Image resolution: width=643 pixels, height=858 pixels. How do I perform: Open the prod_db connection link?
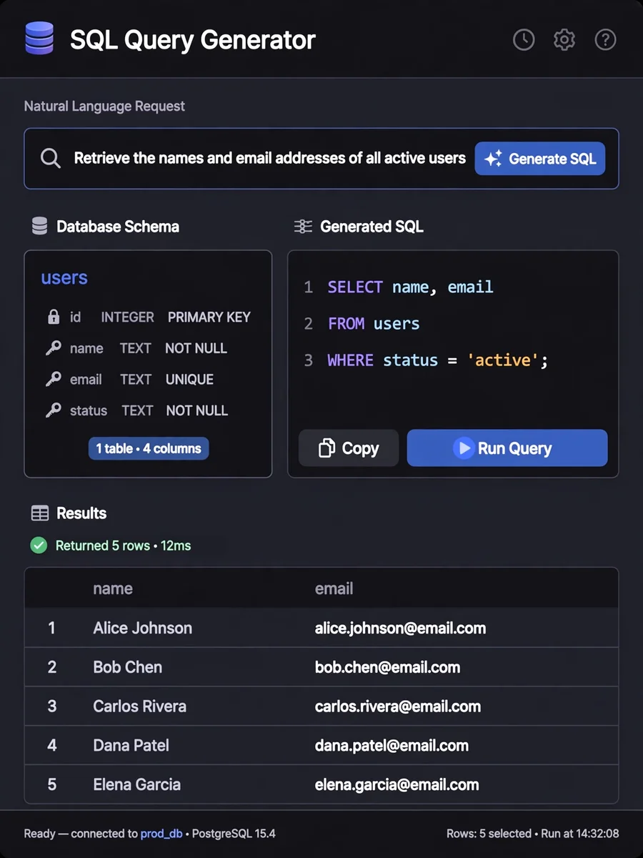point(161,834)
